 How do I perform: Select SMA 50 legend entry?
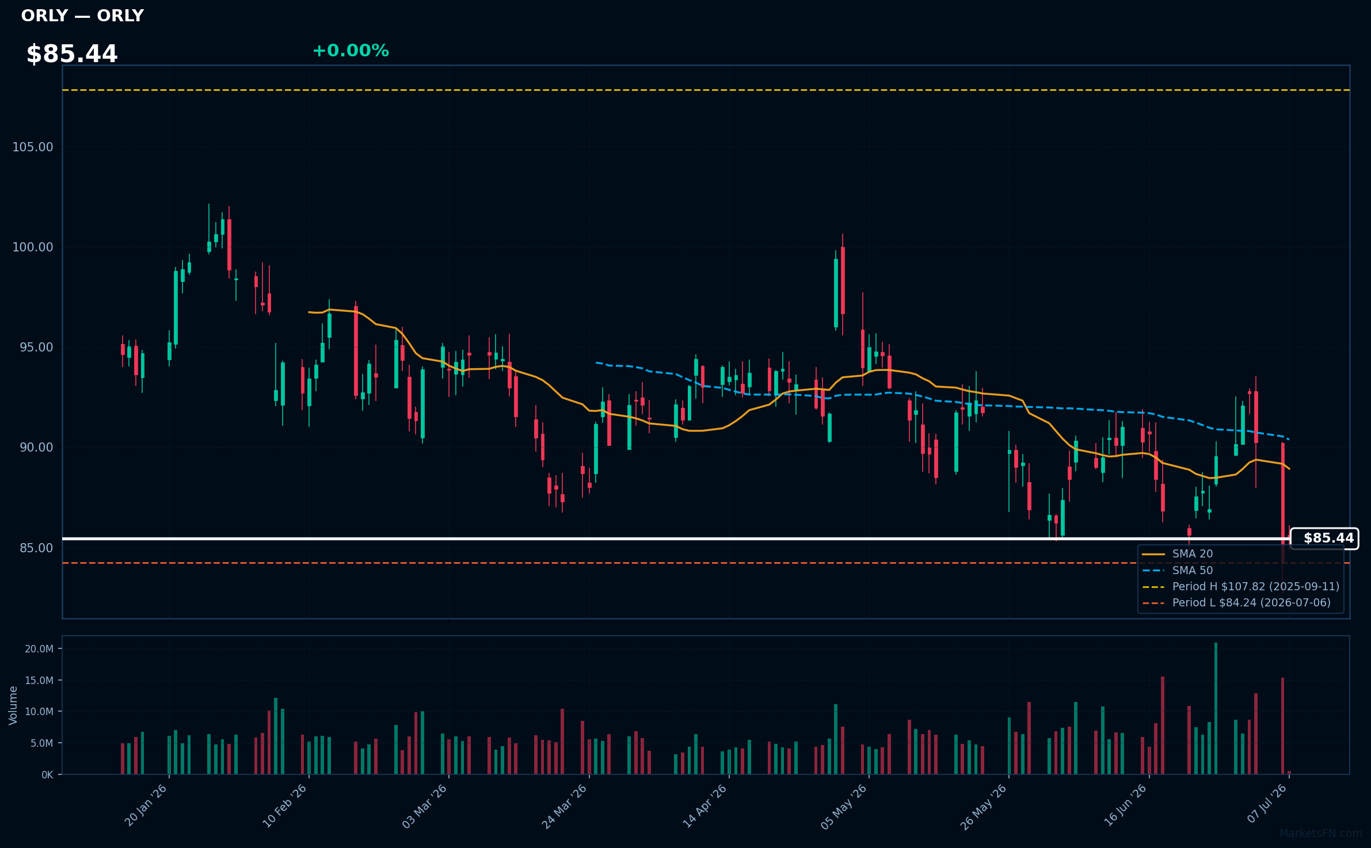1178,571
